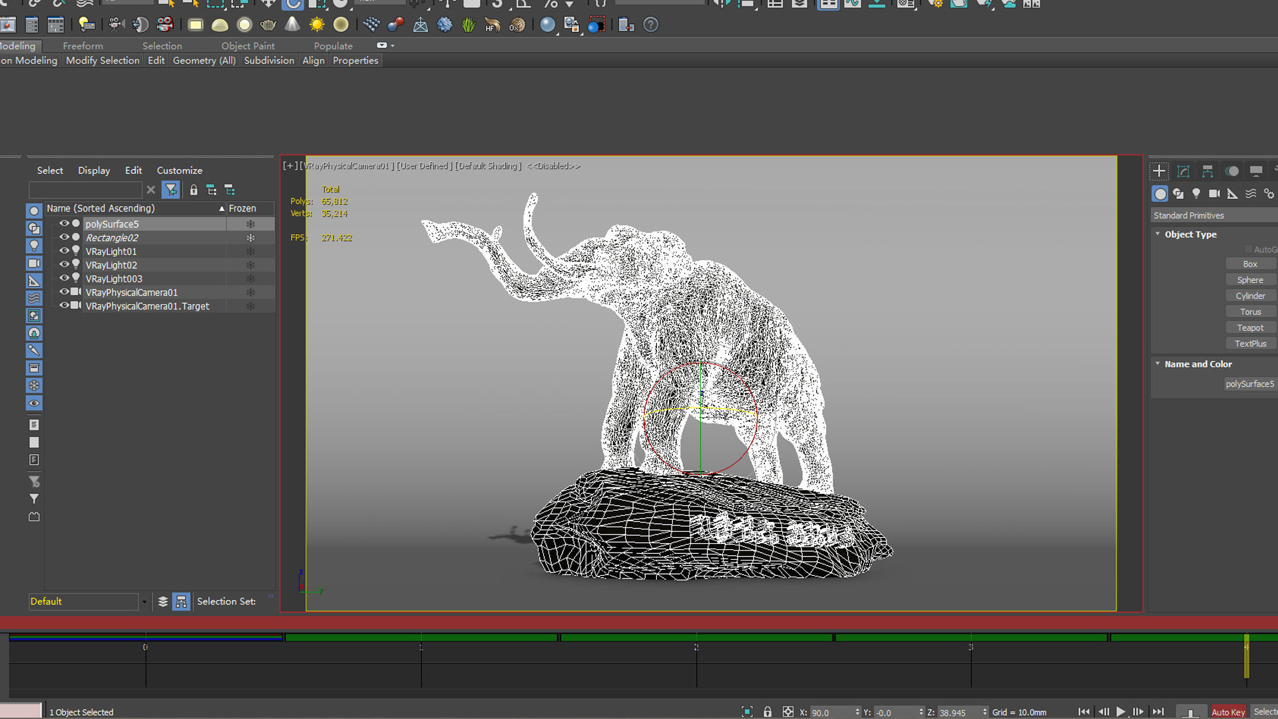
Task: Click the object name field polySurface5
Action: (x=1250, y=384)
